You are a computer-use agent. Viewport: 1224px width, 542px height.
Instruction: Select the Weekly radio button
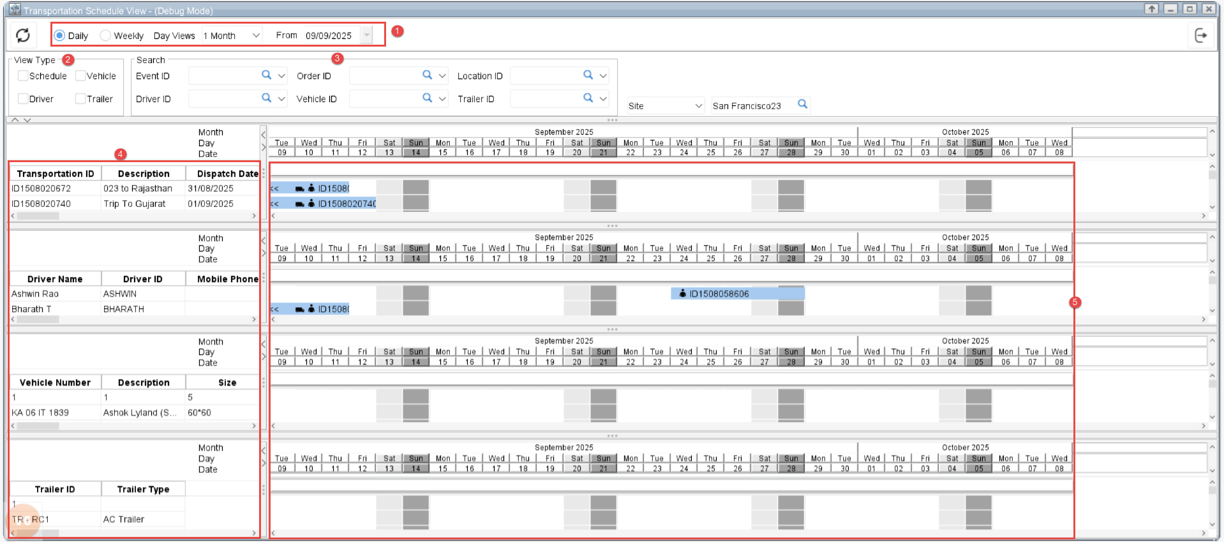106,36
